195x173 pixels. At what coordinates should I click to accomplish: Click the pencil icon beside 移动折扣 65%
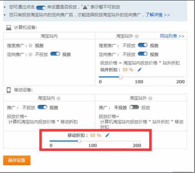(107, 135)
